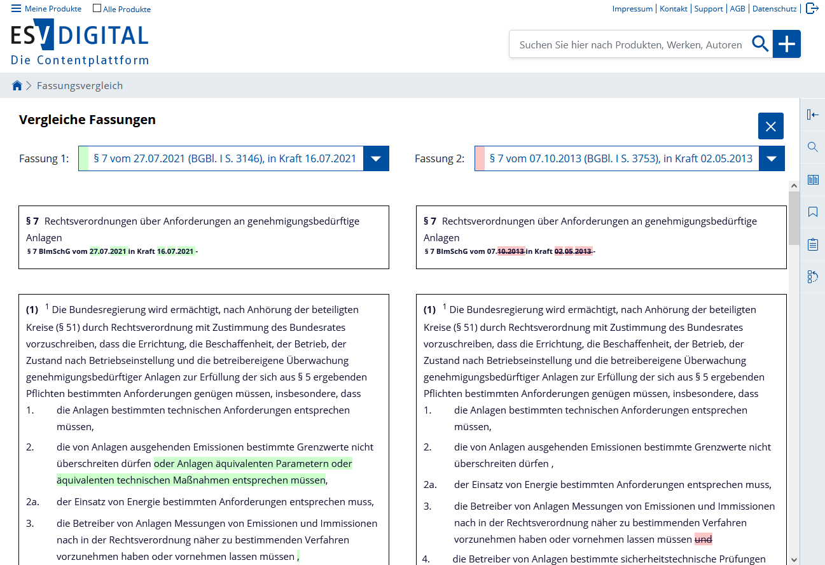Expand the Fassung 2 dropdown arrow
This screenshot has height=565, width=825.
point(772,158)
